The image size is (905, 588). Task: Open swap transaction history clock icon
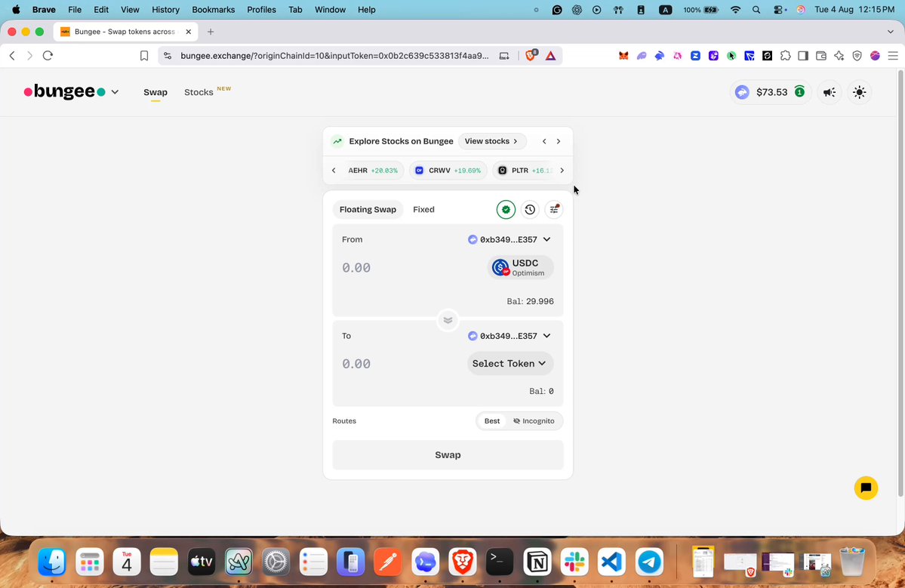point(530,210)
